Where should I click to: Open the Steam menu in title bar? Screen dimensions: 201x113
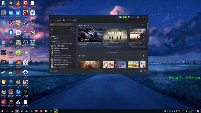coord(52,17)
